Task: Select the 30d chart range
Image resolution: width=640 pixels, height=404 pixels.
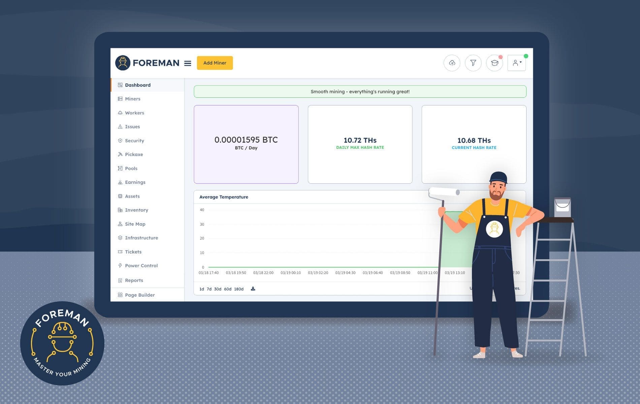Action: click(218, 289)
